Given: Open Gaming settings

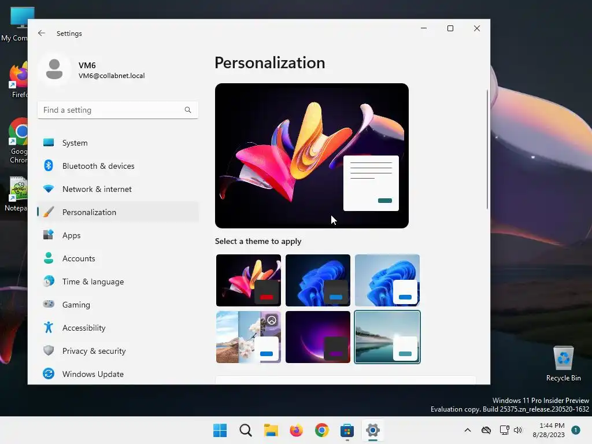Looking at the screenshot, I should click(x=118, y=305).
